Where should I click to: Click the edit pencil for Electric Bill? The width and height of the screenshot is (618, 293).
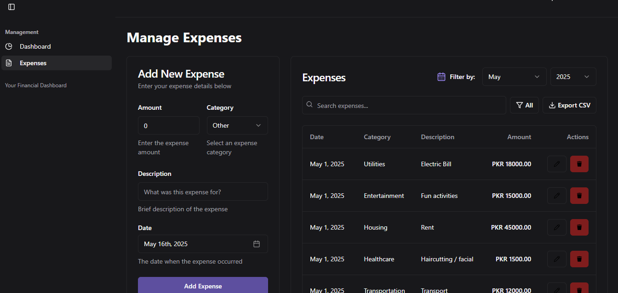[x=556, y=164]
